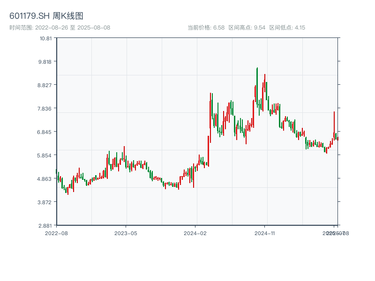Click the y-axis label 10.81
The width and height of the screenshot is (375, 281).
click(x=45, y=38)
